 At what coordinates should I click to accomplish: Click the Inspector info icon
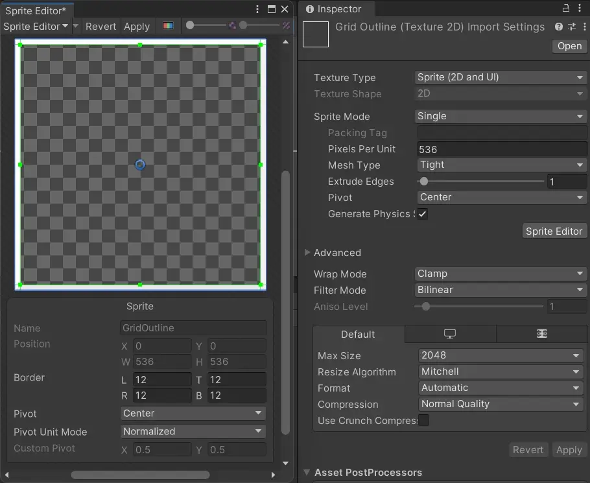(x=310, y=9)
